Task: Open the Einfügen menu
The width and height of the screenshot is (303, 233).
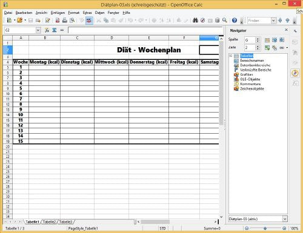Action: 58,13
